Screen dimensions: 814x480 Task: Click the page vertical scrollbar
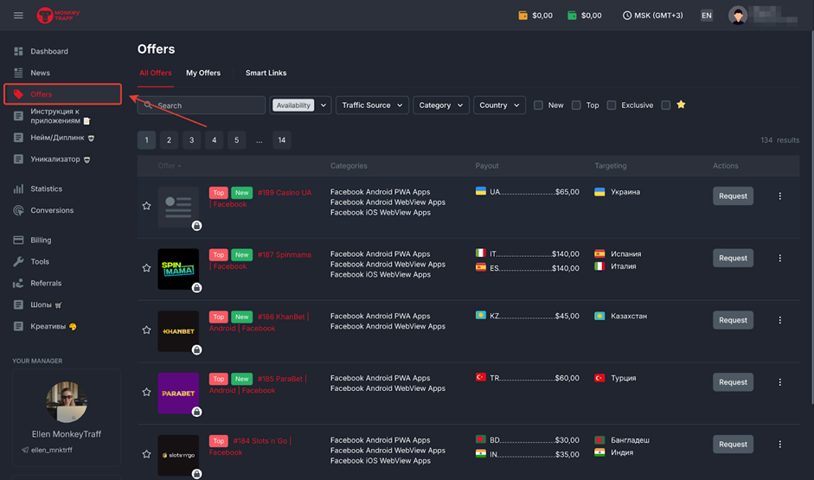[x=812, y=218]
